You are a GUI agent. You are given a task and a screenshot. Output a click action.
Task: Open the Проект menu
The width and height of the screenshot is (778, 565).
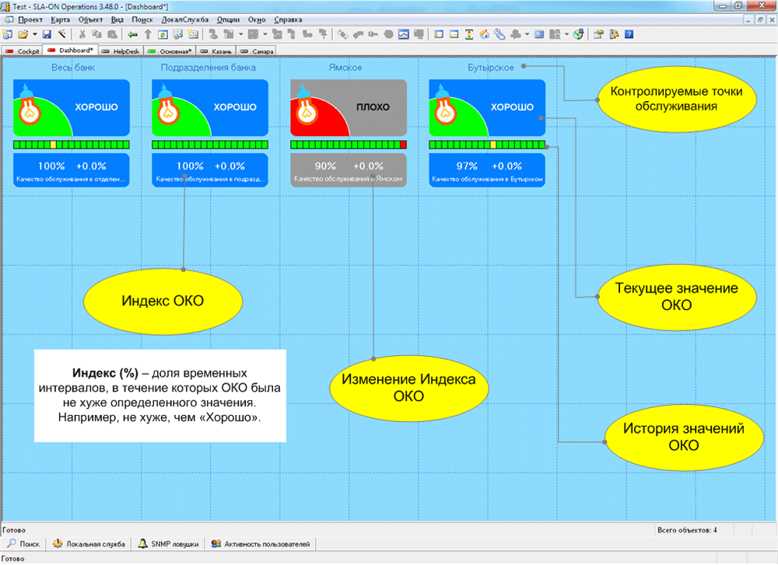click(30, 19)
